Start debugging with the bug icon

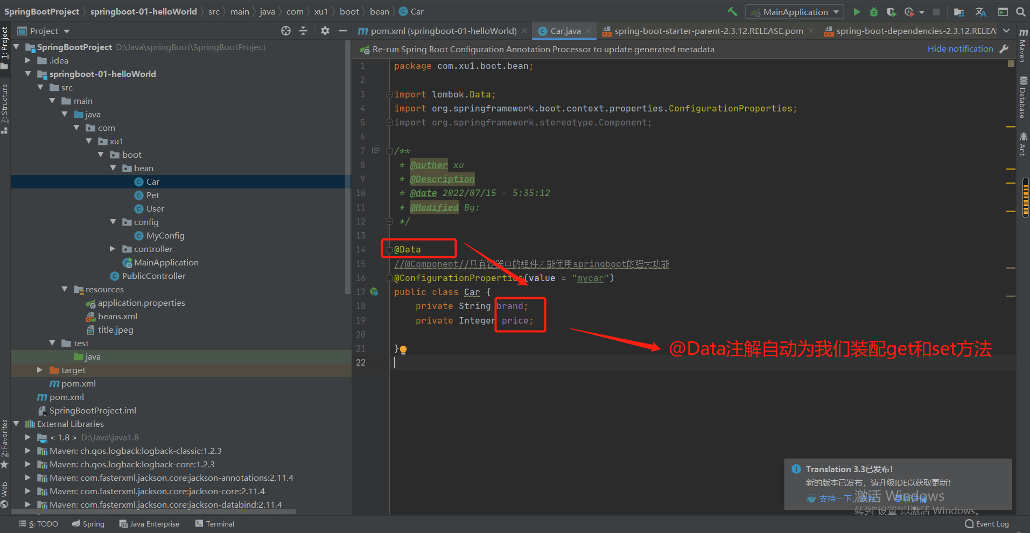(x=874, y=11)
